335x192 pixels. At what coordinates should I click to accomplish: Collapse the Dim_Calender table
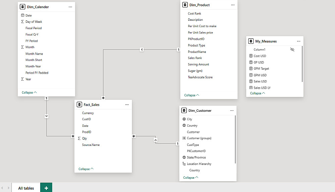29,92
